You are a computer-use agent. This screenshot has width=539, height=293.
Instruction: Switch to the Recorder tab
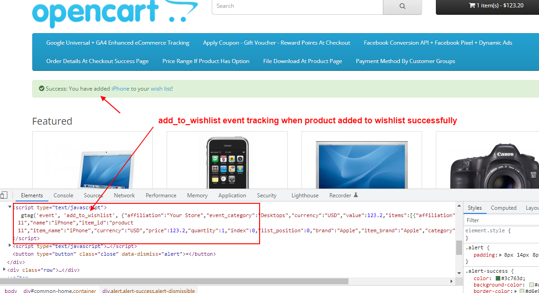(340, 195)
